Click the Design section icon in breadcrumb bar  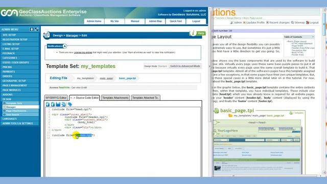46,35
